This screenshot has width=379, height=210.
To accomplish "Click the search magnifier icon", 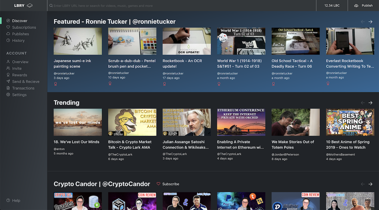I will 51,6.
